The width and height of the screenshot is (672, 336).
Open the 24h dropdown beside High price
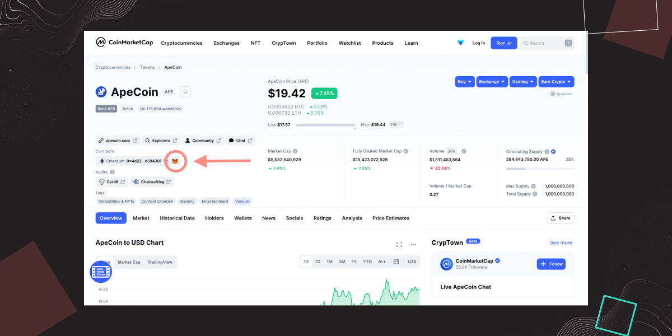pos(395,124)
